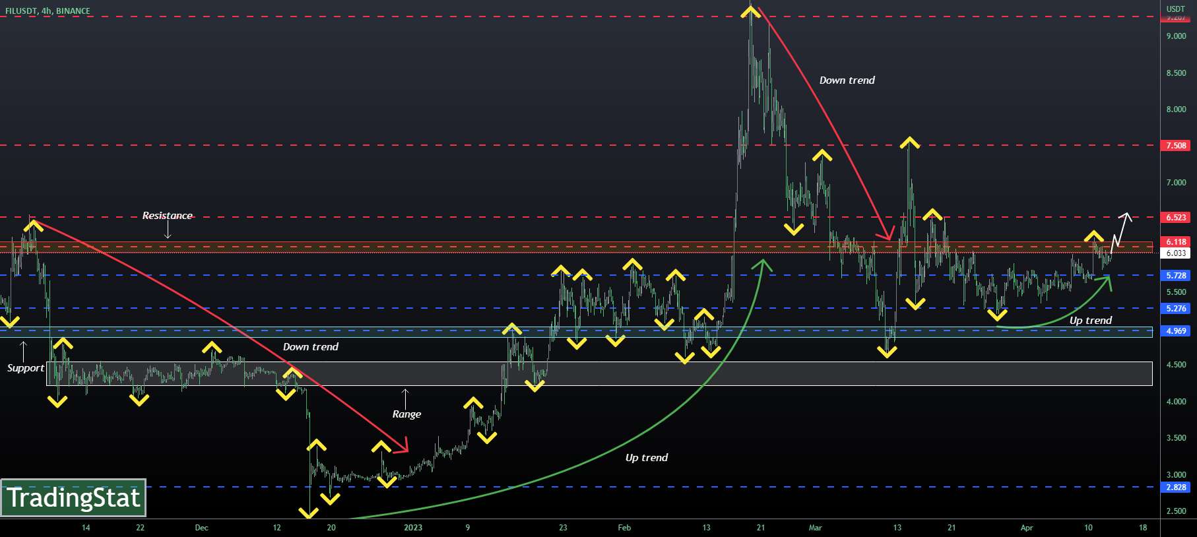Screen dimensions: 1197x537
Task: Select the Up trend label under the February curve
Action: (647, 458)
